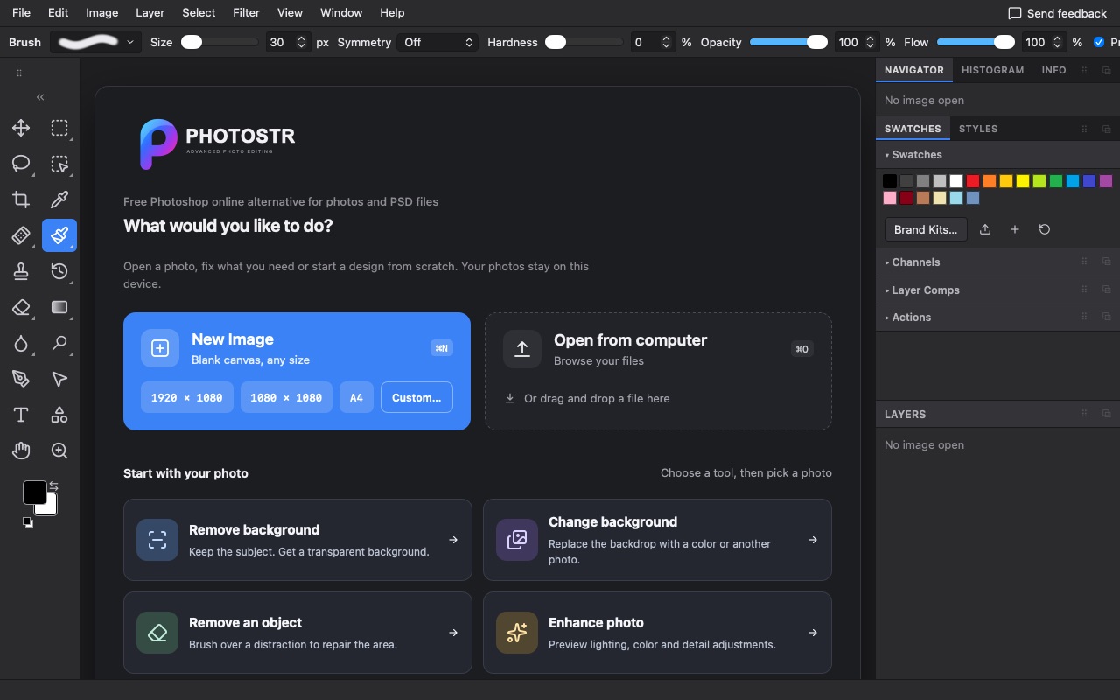1120x700 pixels.
Task: Select the Rectangular Marquee tool
Action: pyautogui.click(x=59, y=128)
